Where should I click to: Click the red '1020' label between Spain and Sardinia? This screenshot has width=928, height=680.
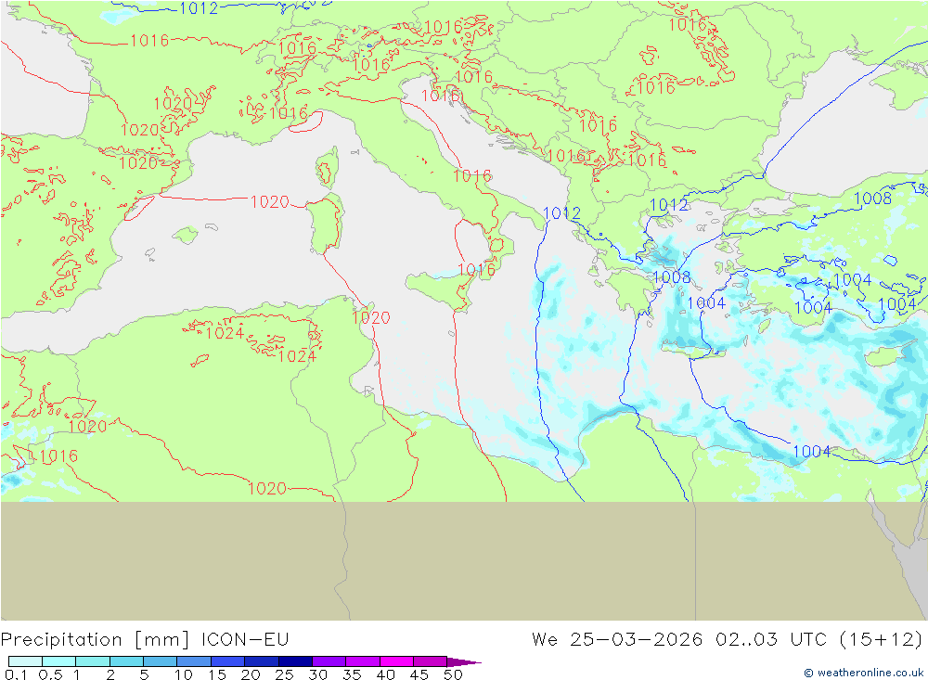click(269, 202)
